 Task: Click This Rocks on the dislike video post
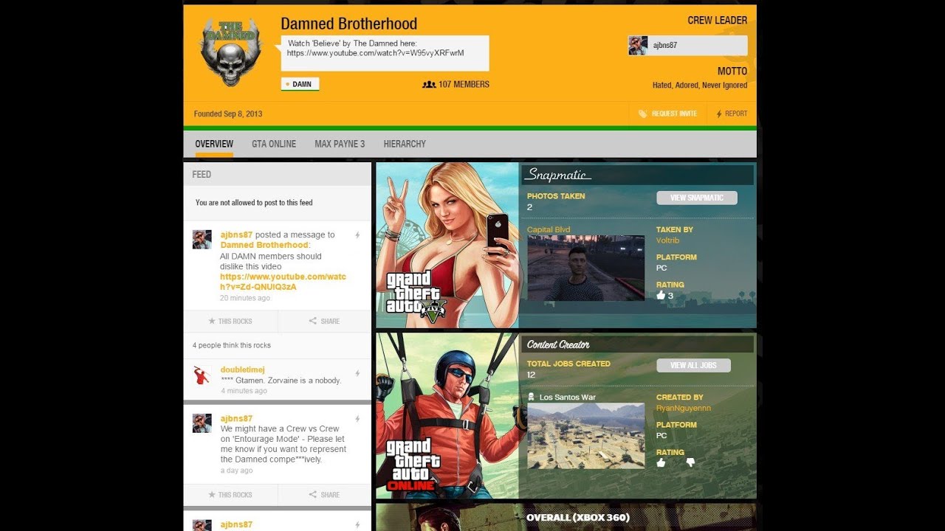(x=230, y=322)
